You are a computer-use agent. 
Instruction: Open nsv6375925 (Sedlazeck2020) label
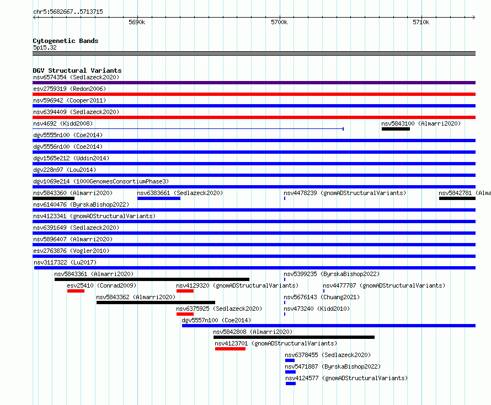click(x=219, y=309)
